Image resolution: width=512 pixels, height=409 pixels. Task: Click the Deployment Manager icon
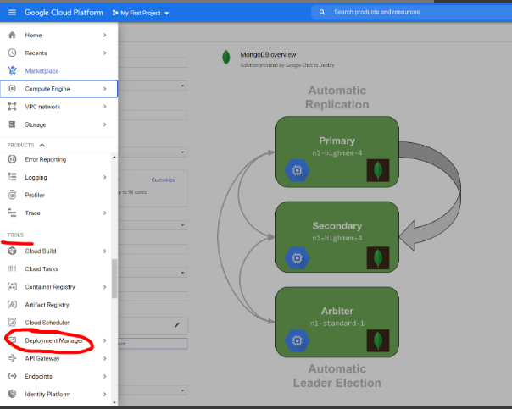point(12,340)
